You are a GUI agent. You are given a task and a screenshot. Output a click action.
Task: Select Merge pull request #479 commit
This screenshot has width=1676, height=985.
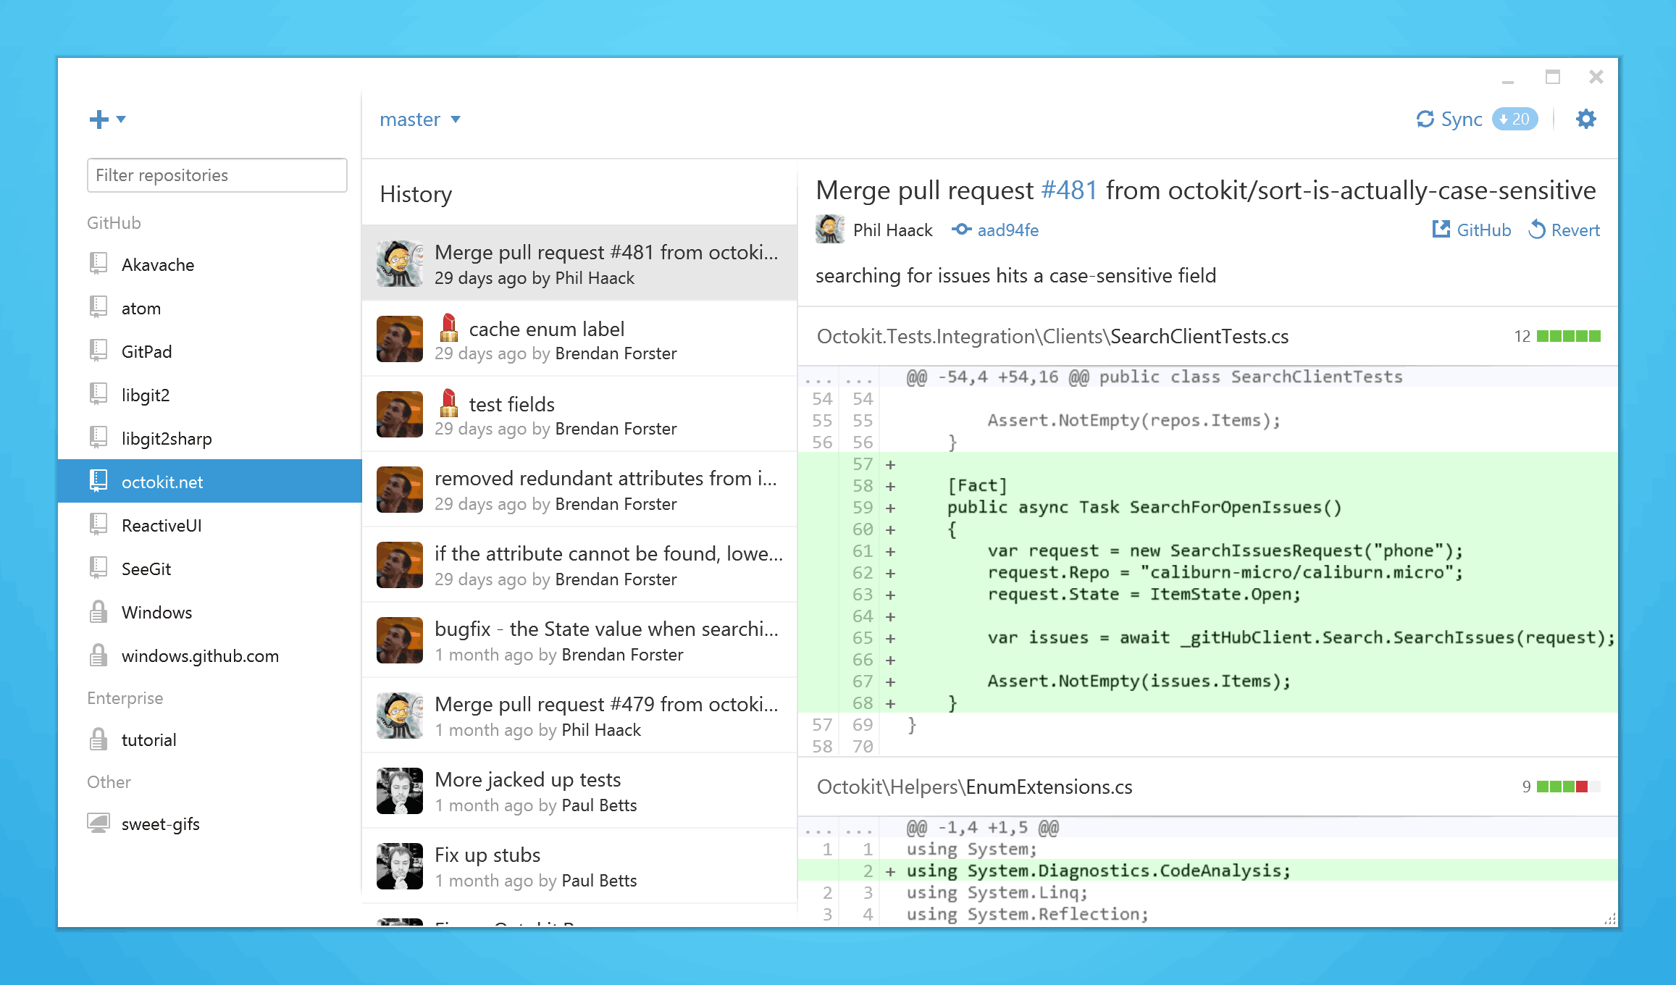tap(579, 716)
